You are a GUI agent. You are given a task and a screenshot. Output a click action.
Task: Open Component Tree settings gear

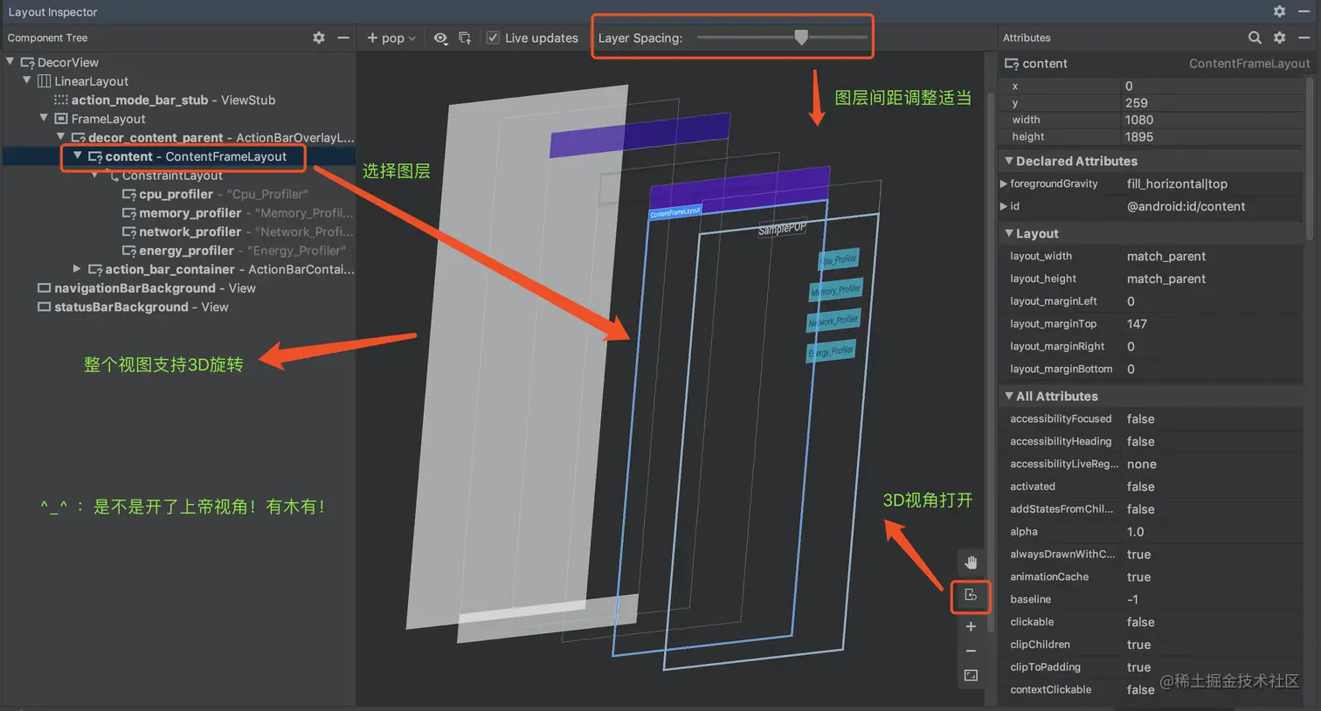pyautogui.click(x=318, y=38)
